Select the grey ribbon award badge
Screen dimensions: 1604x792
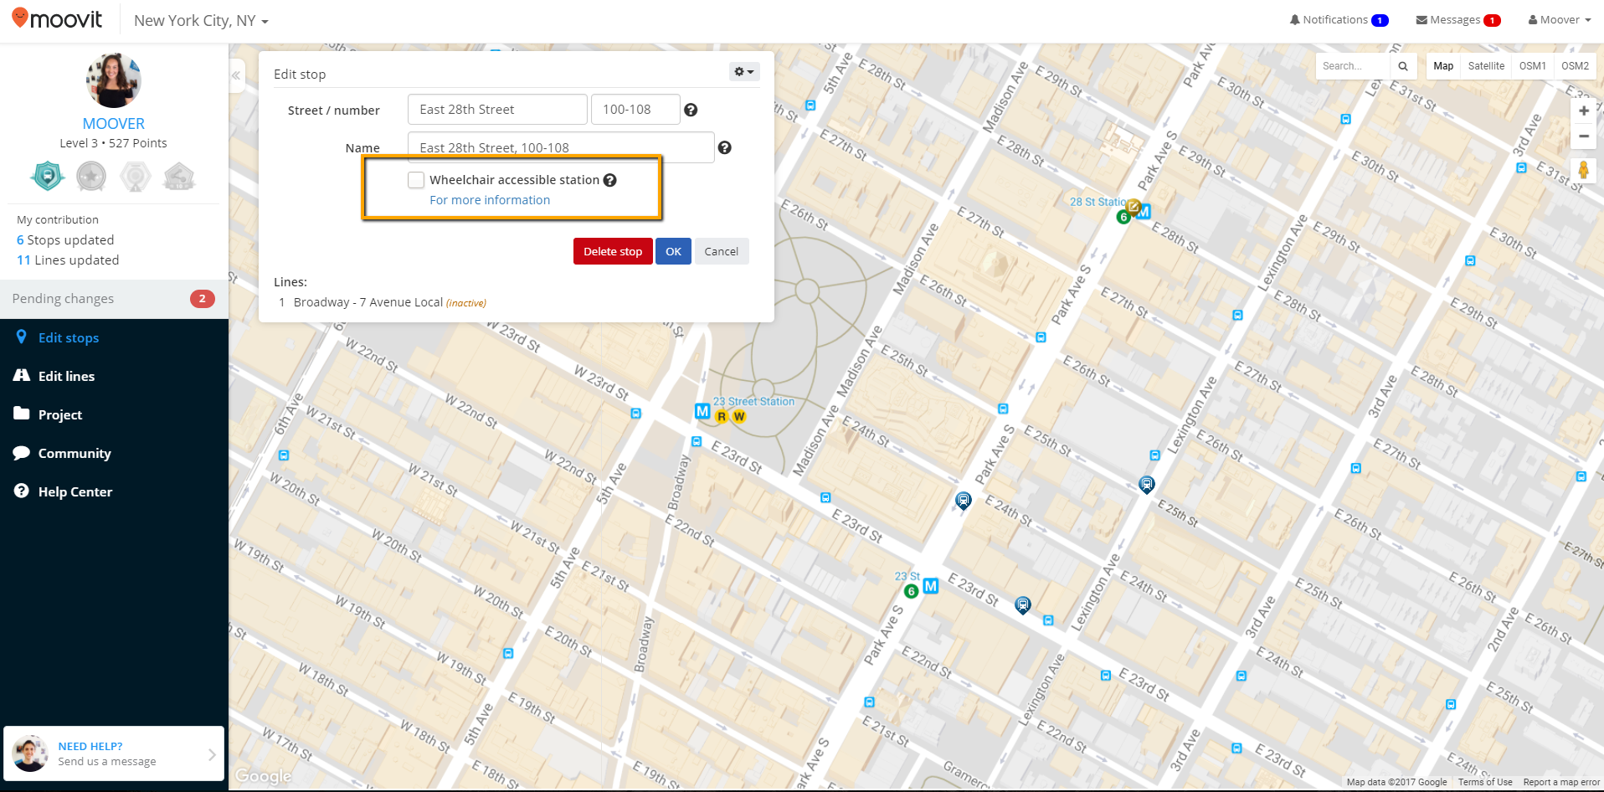(136, 176)
